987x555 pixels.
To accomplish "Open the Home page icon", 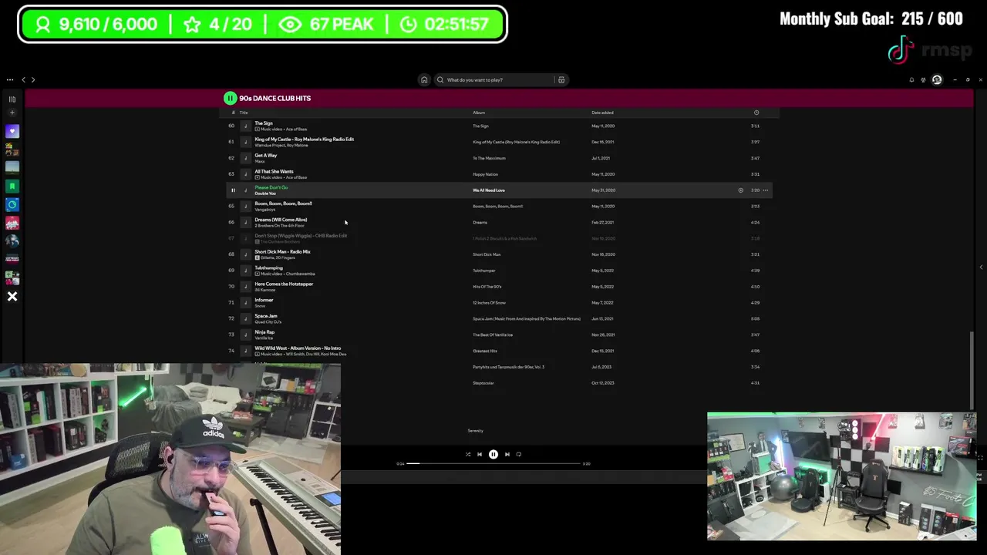I will pyautogui.click(x=424, y=79).
